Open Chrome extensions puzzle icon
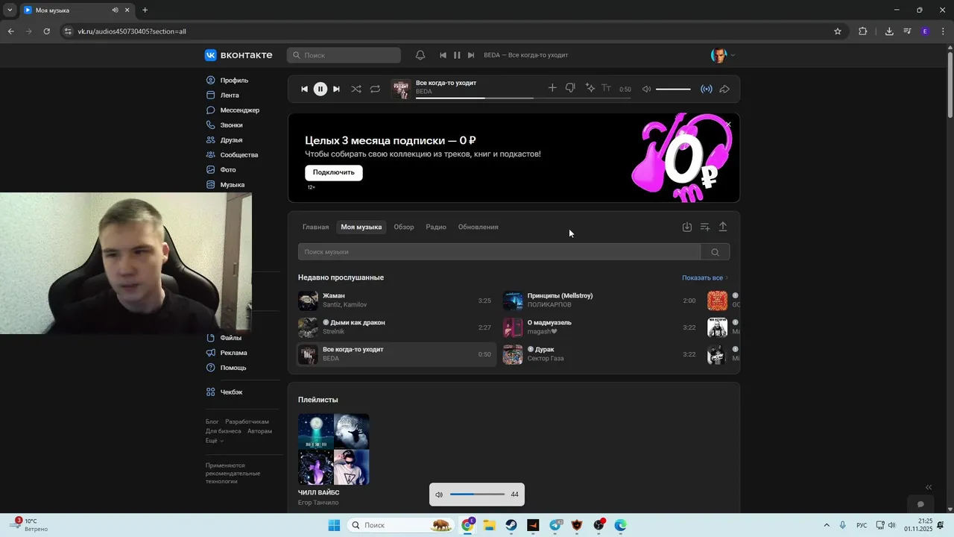Image resolution: width=954 pixels, height=537 pixels. (x=863, y=31)
